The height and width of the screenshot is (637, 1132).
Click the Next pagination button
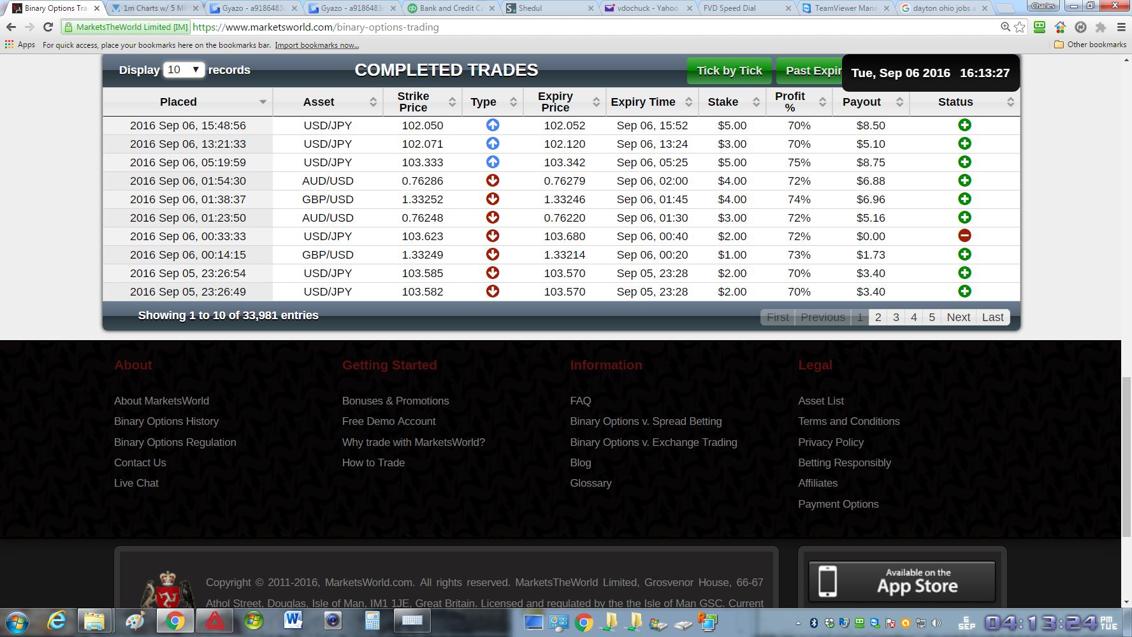tap(958, 317)
